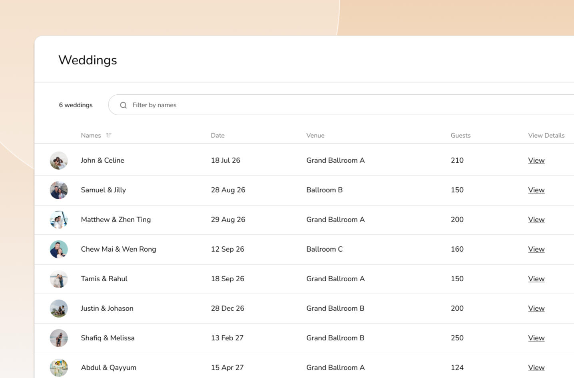The width and height of the screenshot is (574, 378).
Task: View the Justin & Johason wedding
Action: pos(536,308)
